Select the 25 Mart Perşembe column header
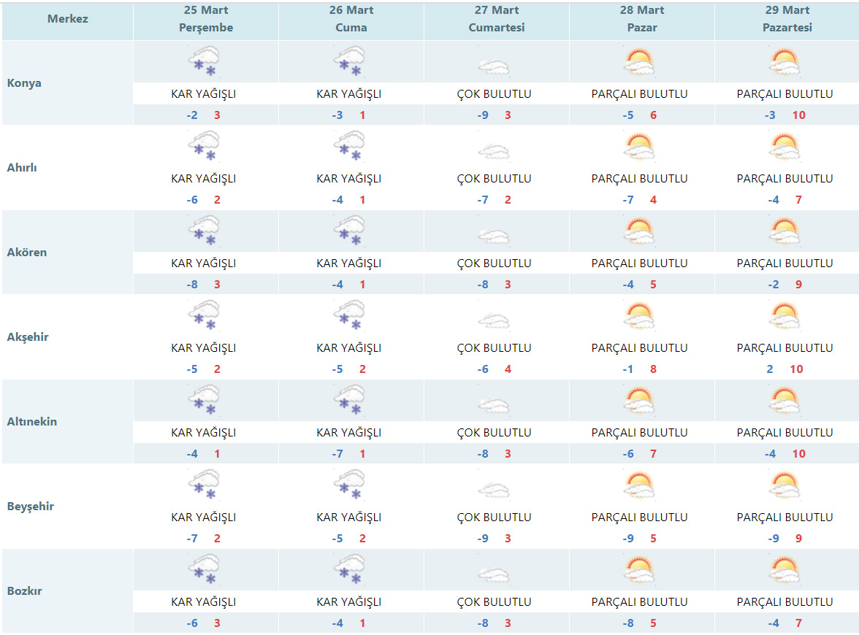This screenshot has width=859, height=635. 206,20
